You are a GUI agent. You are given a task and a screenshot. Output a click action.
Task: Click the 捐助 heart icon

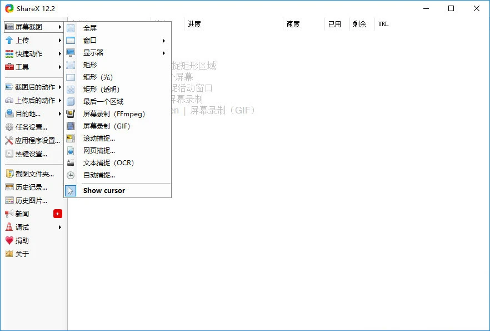pos(9,240)
